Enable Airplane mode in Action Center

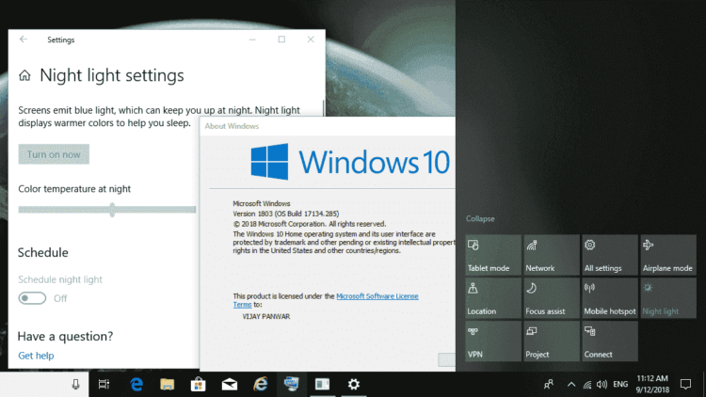(x=667, y=255)
